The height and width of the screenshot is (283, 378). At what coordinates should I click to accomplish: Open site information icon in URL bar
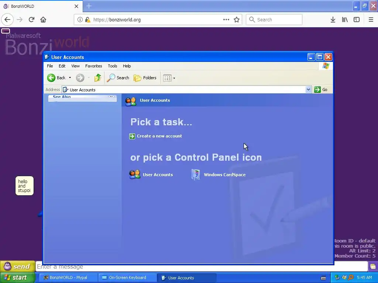click(x=80, y=20)
